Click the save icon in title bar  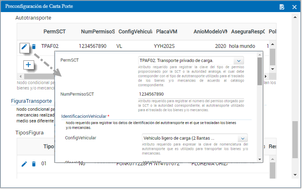[x=282, y=7]
